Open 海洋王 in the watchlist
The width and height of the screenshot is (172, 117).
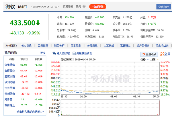pyautogui.click(x=8, y=100)
